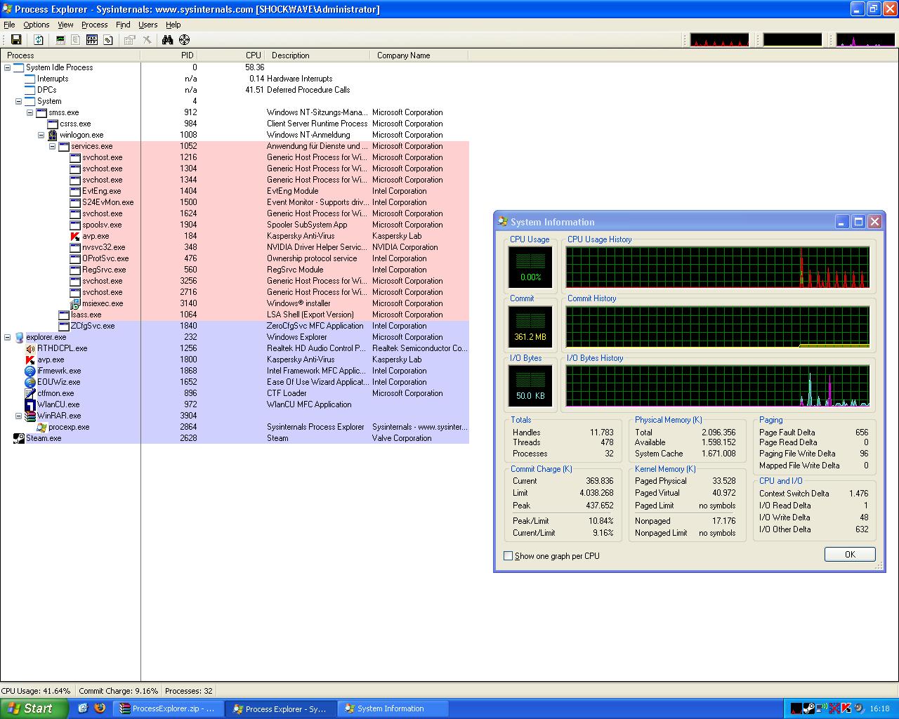This screenshot has width=899, height=719.
Task: Select the Interrupts row
Action: click(x=235, y=79)
